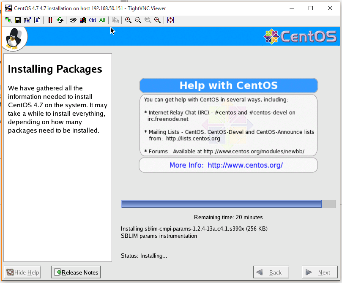The height and width of the screenshot is (283, 342).
Task: Click the Forums newbb URL text
Action: [x=254, y=151]
